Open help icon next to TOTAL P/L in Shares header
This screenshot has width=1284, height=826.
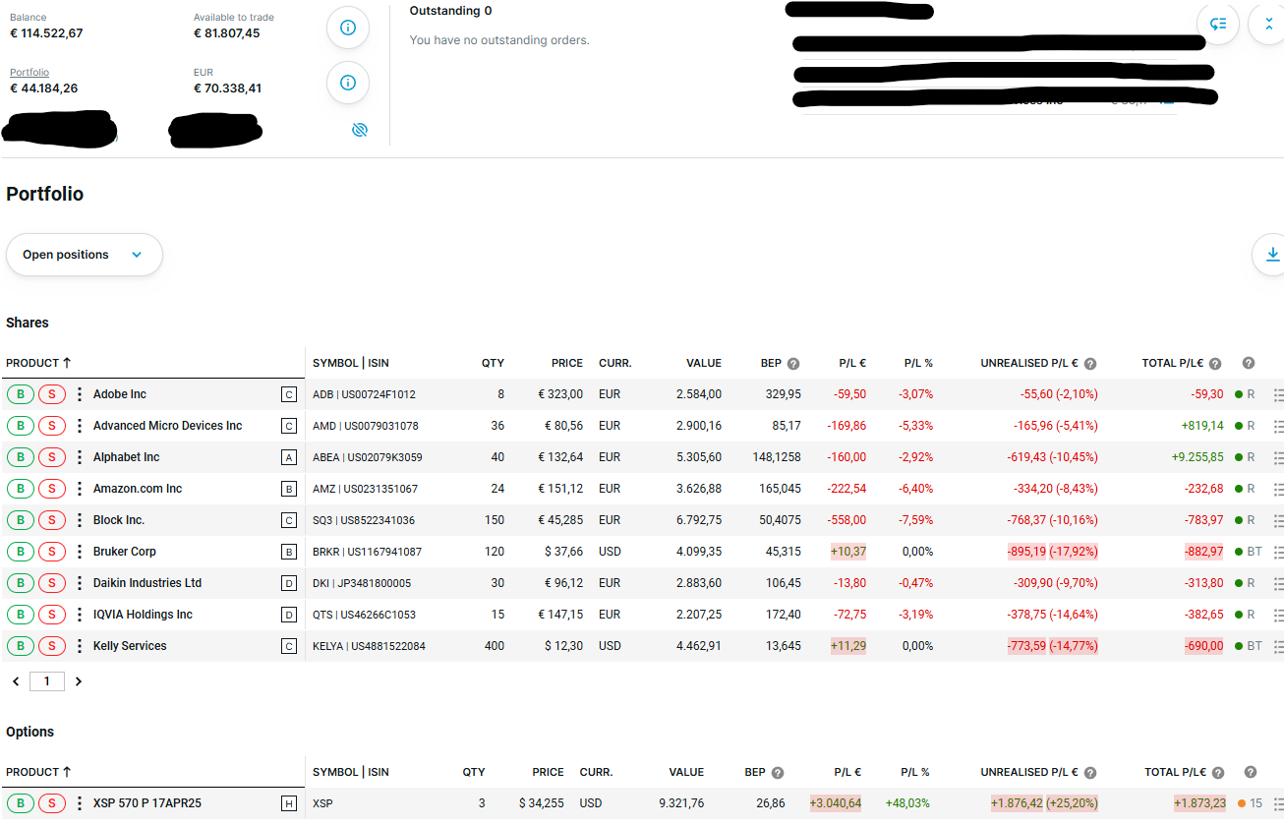1216,364
